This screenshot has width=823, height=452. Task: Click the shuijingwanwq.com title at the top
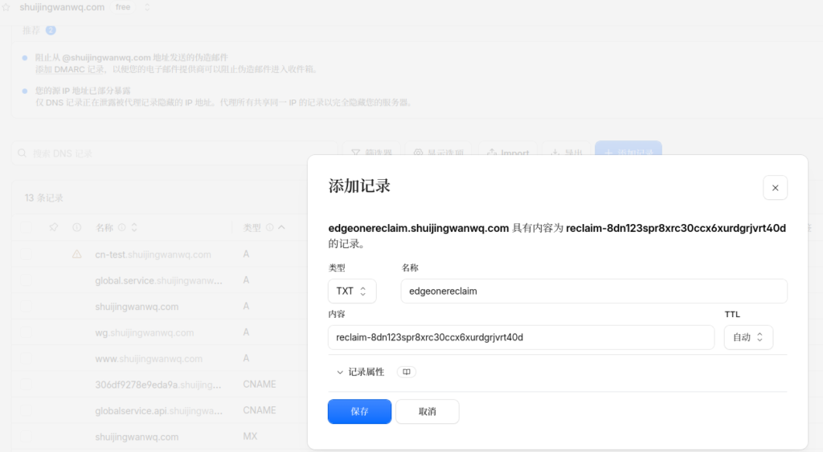[62, 7]
